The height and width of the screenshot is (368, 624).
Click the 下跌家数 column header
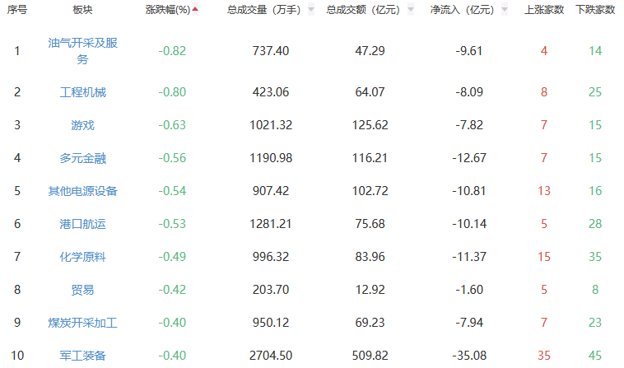pos(594,10)
